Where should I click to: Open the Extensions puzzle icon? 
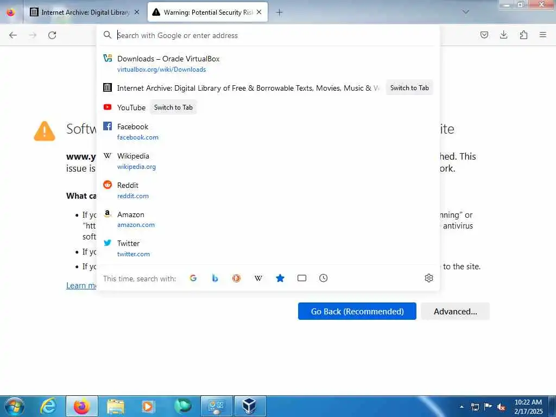point(523,35)
